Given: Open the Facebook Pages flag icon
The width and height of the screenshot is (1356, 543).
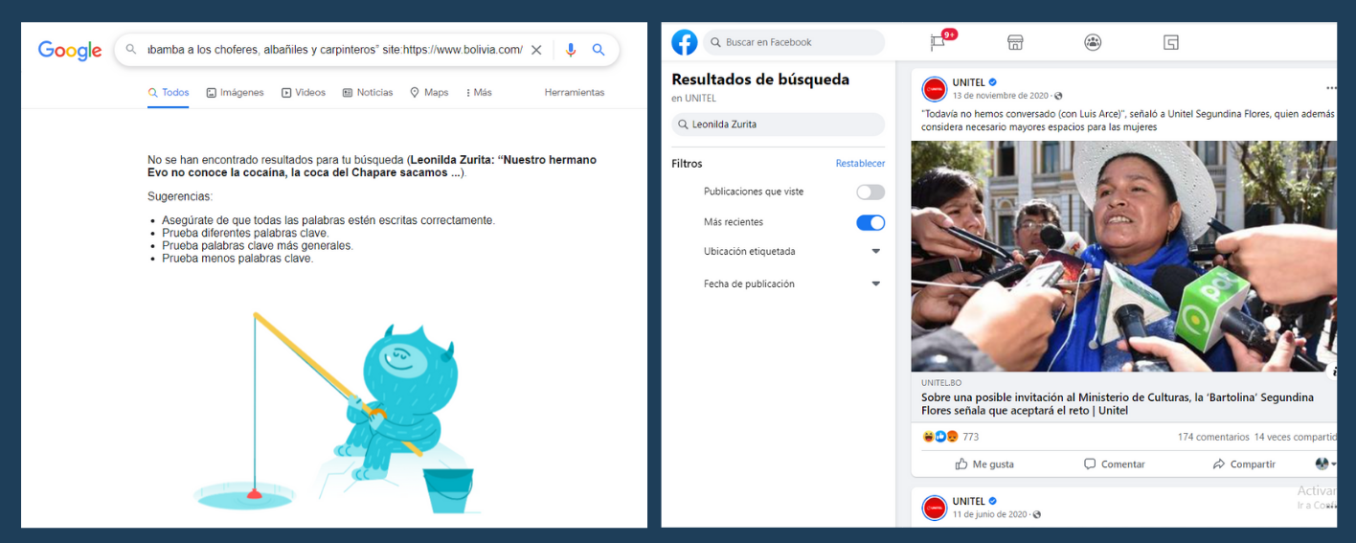Looking at the screenshot, I should click(938, 42).
